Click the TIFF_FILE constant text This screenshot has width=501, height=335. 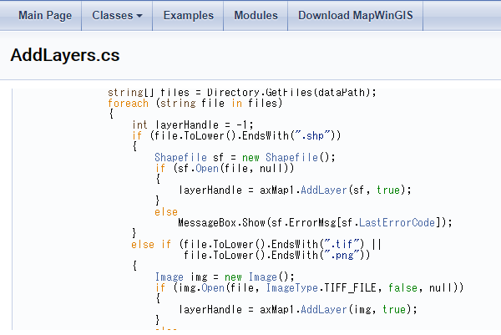coord(350,287)
